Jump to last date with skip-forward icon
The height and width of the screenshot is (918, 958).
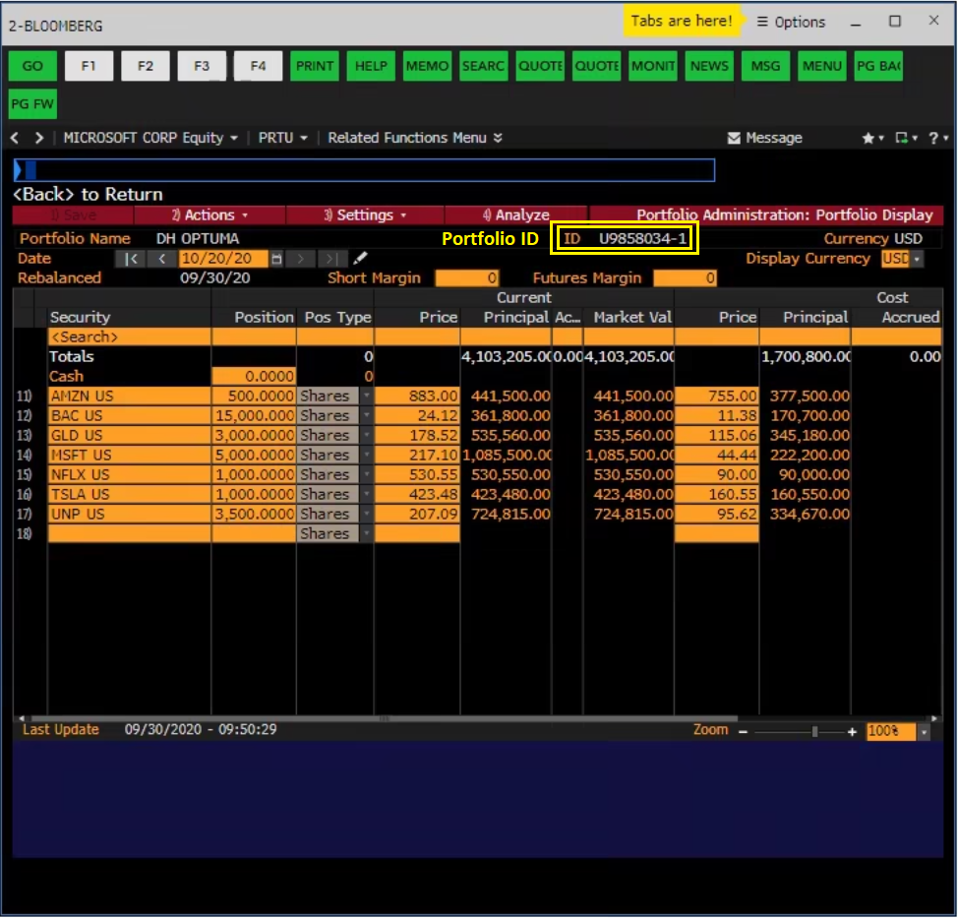331,259
